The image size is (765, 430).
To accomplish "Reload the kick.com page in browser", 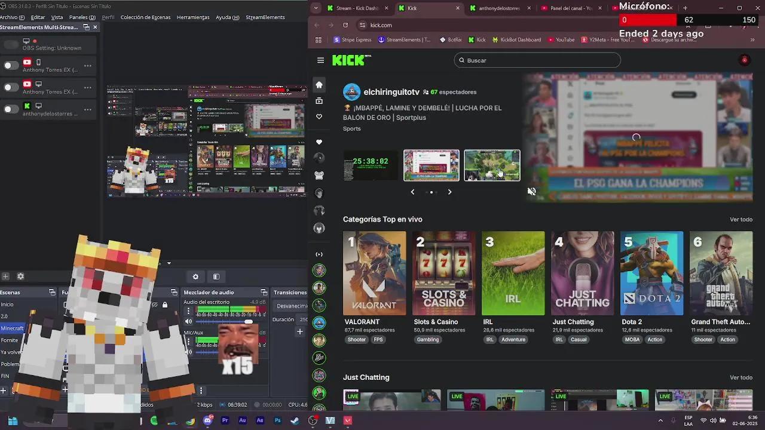I will (x=345, y=25).
